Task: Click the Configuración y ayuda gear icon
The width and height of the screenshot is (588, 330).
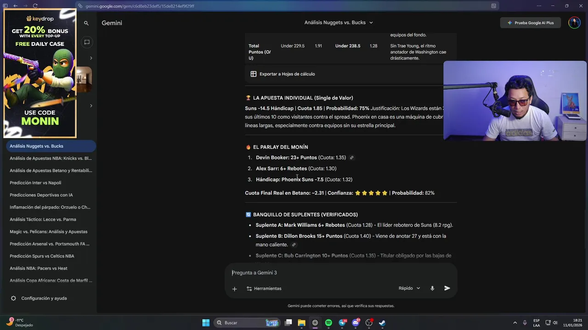Action: point(13,298)
